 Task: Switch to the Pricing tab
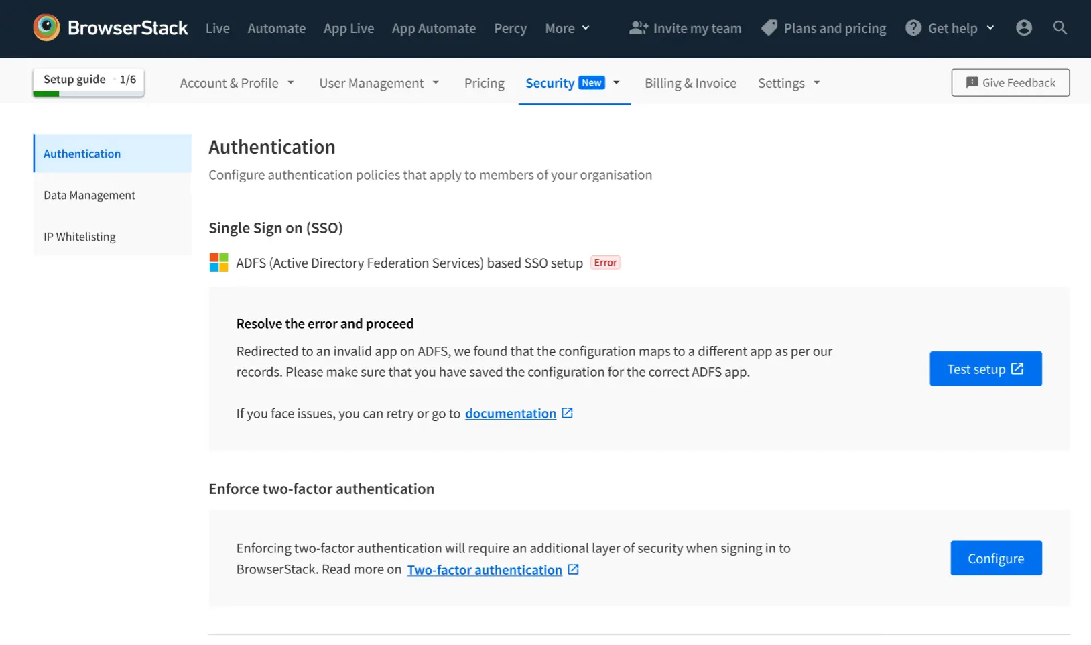[484, 83]
